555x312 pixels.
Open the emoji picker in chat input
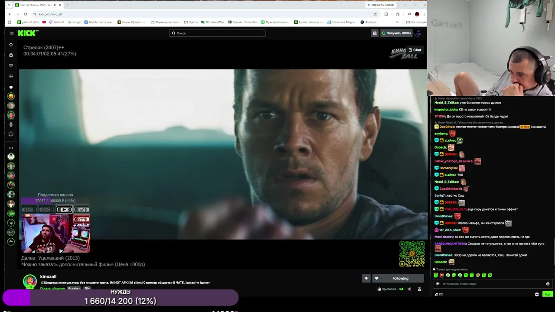pyautogui.click(x=548, y=284)
